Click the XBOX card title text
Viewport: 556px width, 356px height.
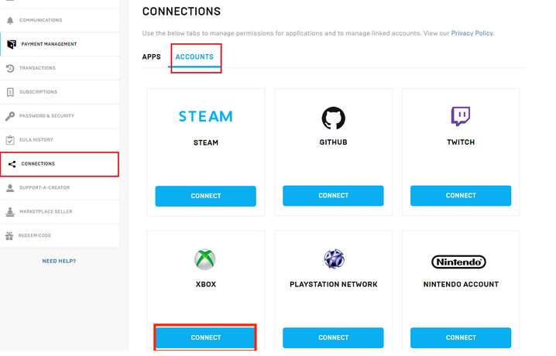click(206, 285)
